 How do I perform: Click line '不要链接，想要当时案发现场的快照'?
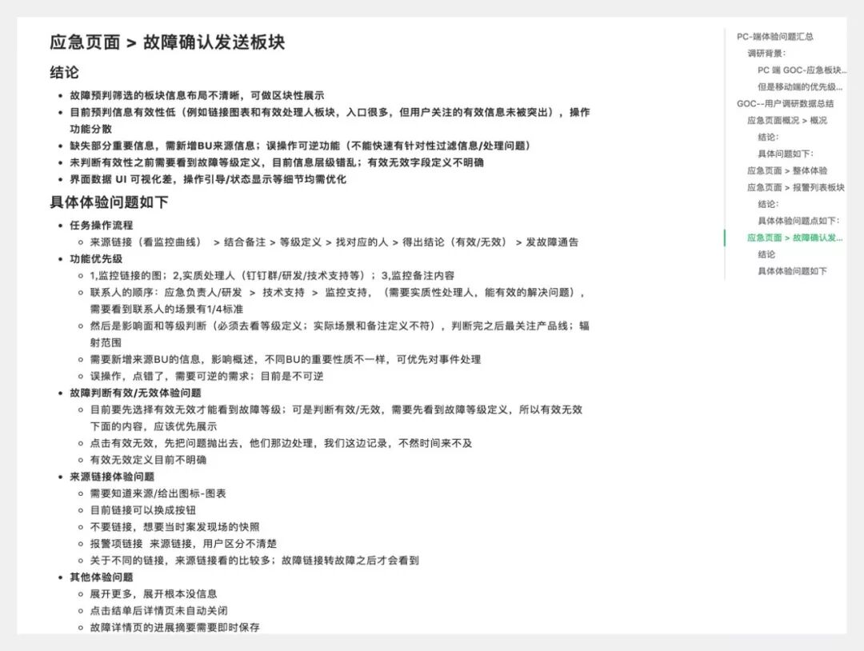click(x=174, y=527)
